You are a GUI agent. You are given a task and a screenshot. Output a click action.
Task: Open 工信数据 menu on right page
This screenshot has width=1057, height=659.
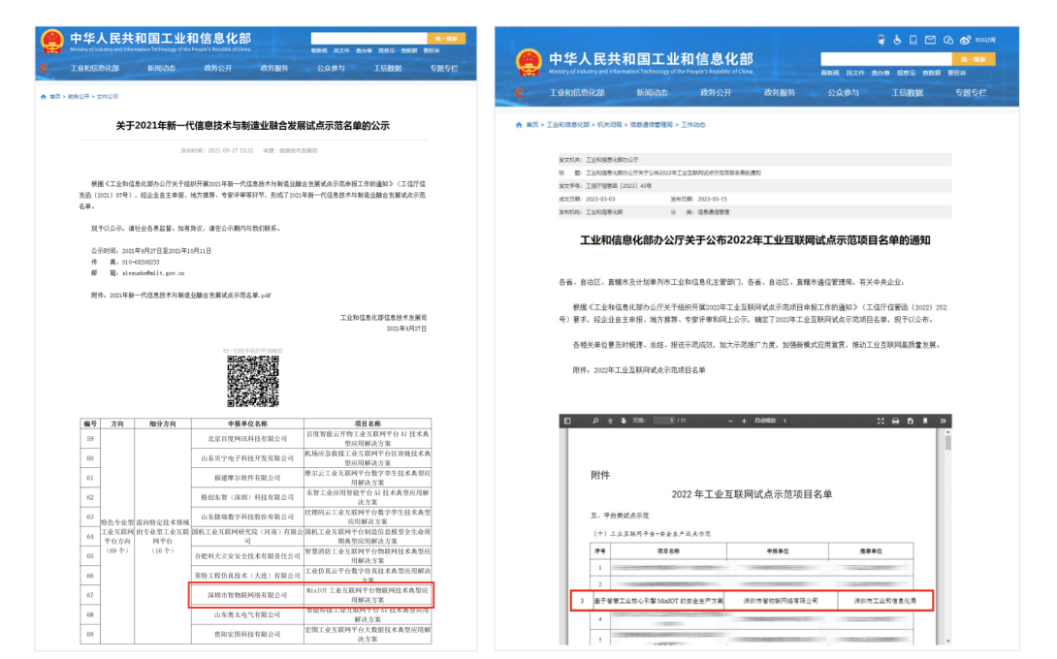click(x=907, y=93)
